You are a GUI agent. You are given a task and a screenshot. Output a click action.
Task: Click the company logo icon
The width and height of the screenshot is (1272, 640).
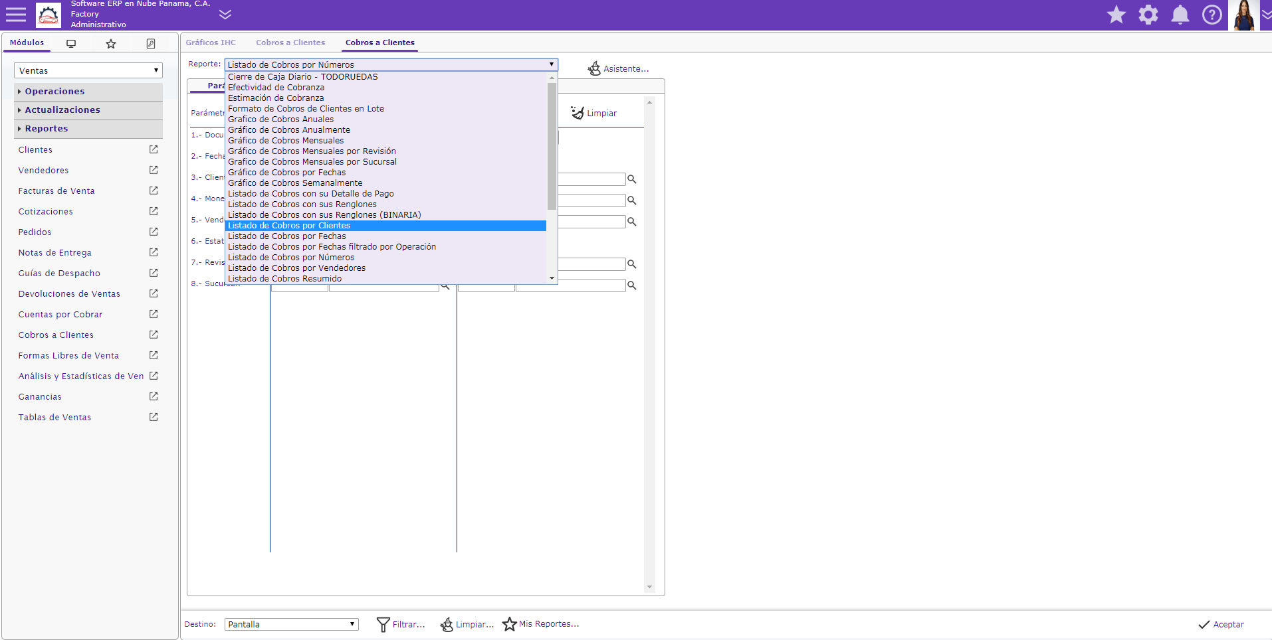click(x=48, y=15)
